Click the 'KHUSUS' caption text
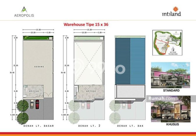Viewport: 196px width, 136px height. [x=172, y=124]
